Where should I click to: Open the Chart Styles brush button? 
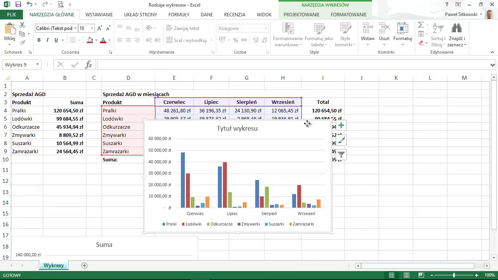341,140
